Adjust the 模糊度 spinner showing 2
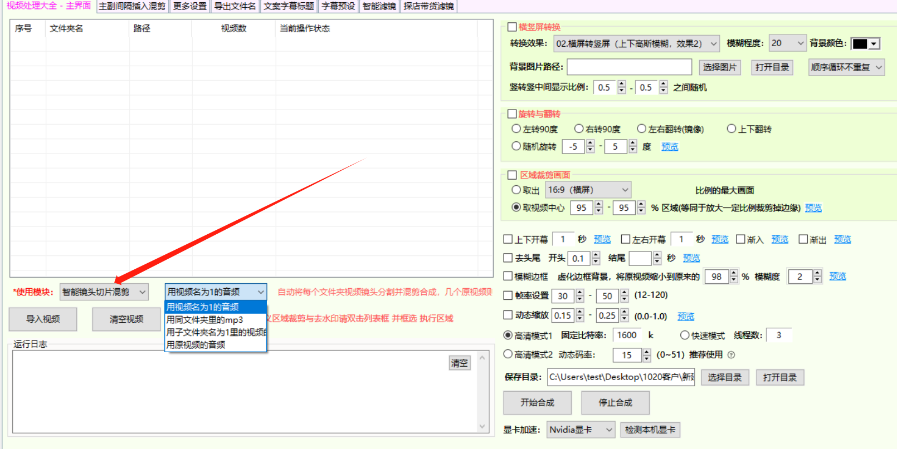 [x=805, y=277]
